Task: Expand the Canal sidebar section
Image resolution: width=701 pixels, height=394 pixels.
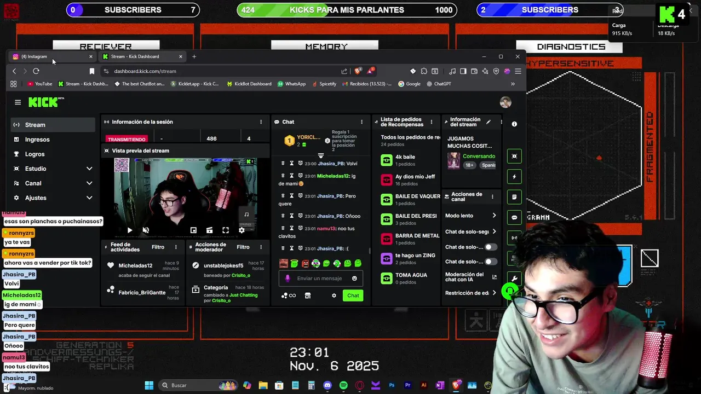Action: click(x=53, y=183)
